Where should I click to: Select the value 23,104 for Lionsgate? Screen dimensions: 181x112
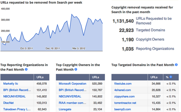click(x=98, y=109)
